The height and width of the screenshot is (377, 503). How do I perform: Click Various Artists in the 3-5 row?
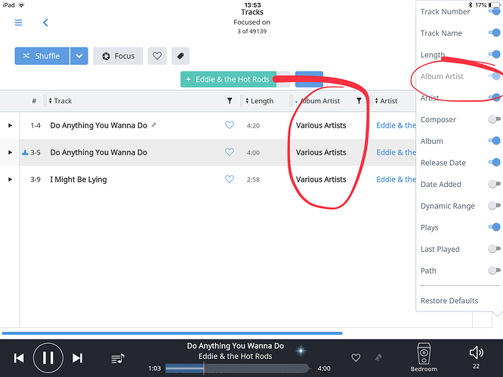[x=321, y=152]
